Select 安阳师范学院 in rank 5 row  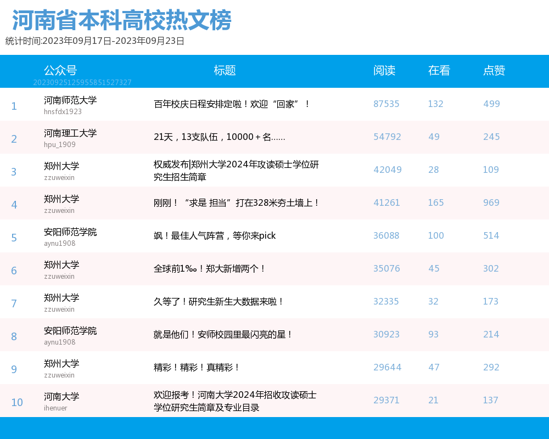point(70,232)
